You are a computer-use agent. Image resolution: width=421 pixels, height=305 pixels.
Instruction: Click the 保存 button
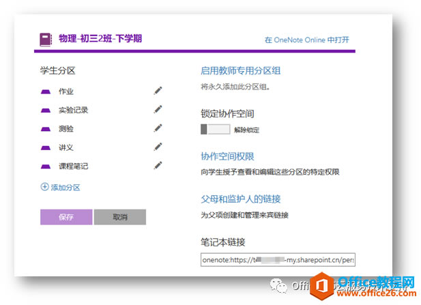pos(66,217)
